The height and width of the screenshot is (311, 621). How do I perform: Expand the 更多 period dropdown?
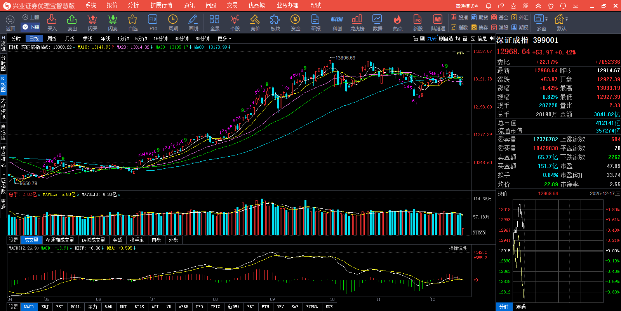[224, 38]
